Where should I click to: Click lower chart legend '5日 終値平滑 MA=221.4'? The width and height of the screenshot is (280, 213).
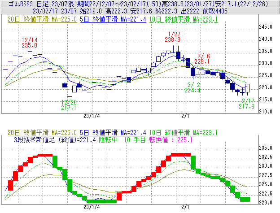point(113,133)
